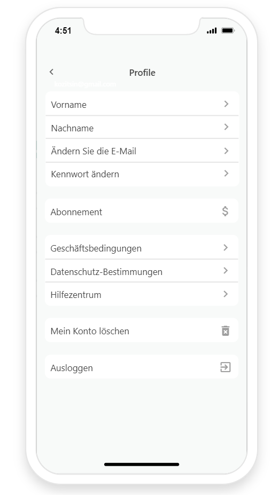
Task: Click chevron beside Kennwort ändern
Action: point(226,174)
